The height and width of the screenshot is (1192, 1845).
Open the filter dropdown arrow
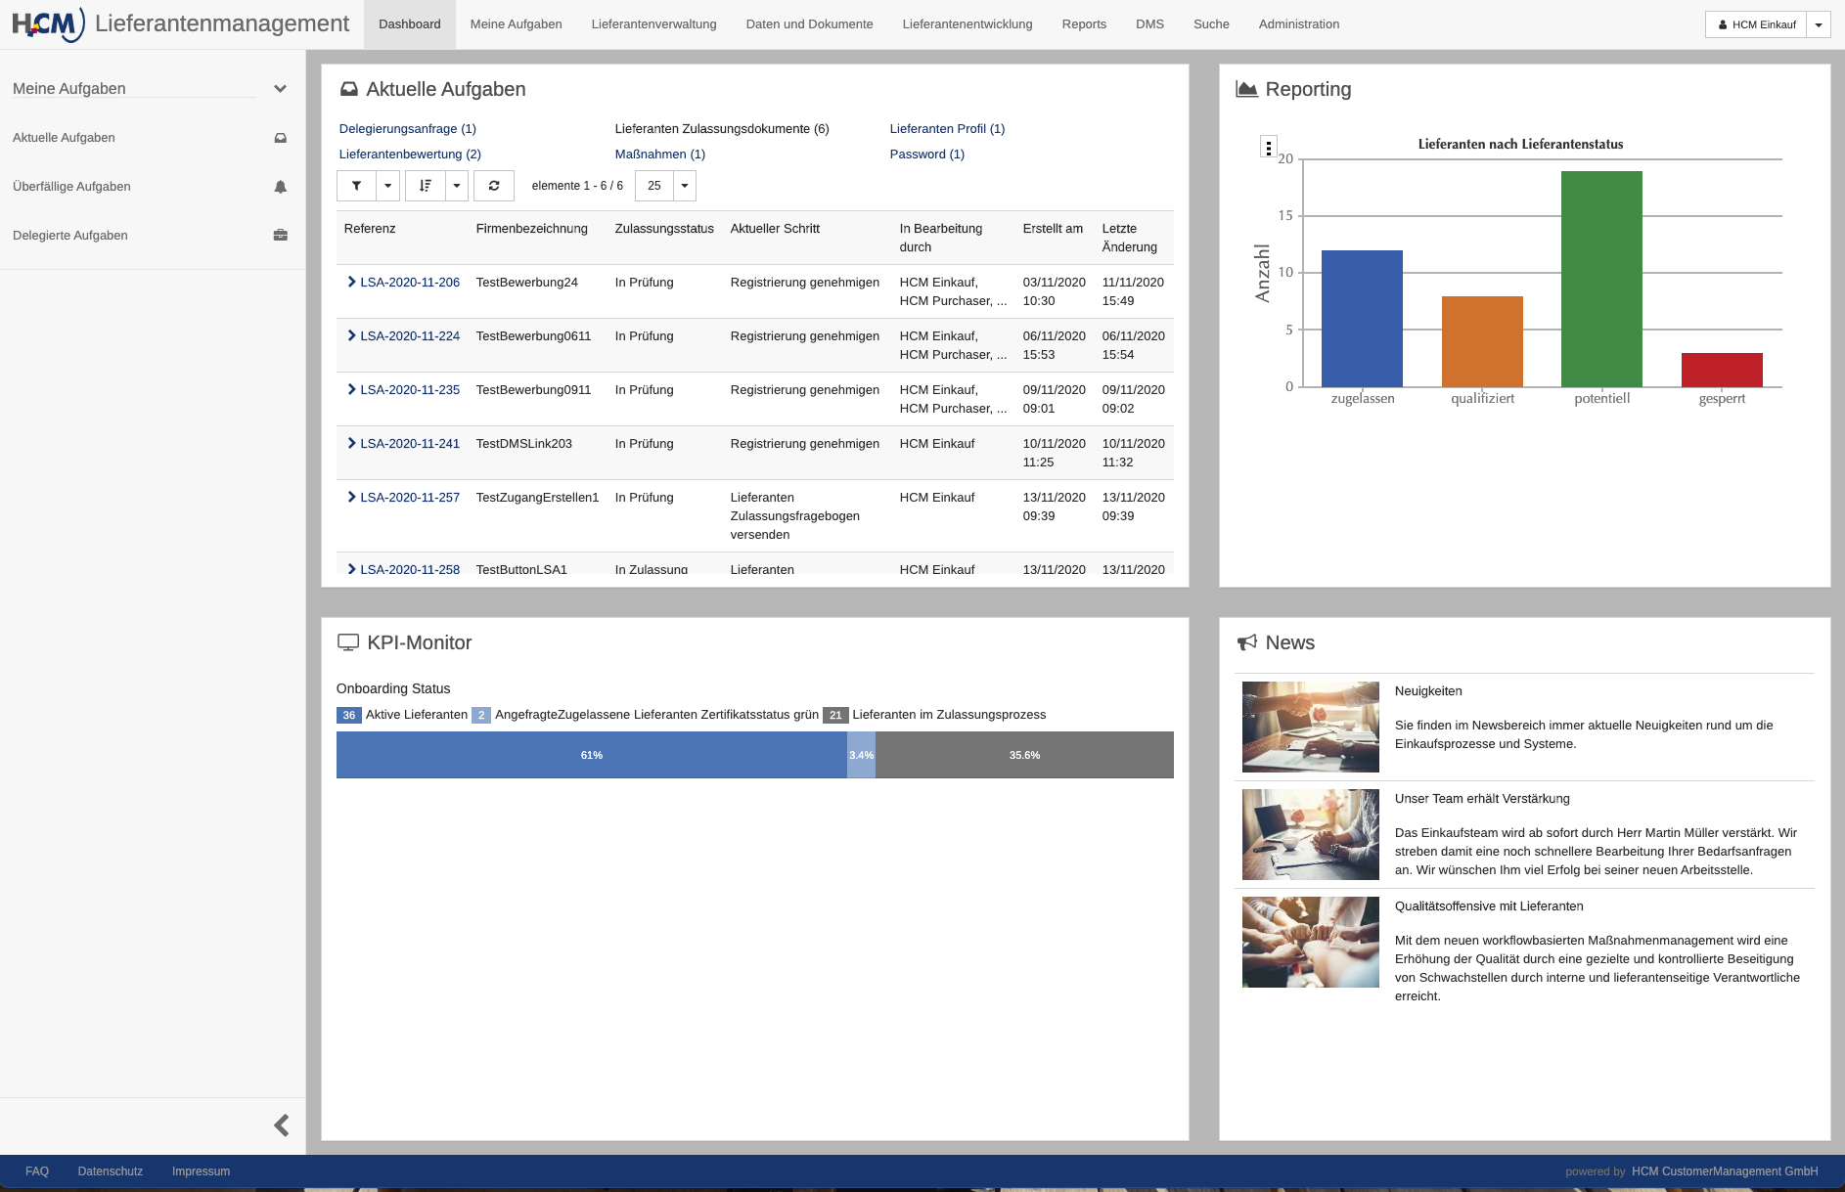point(388,186)
